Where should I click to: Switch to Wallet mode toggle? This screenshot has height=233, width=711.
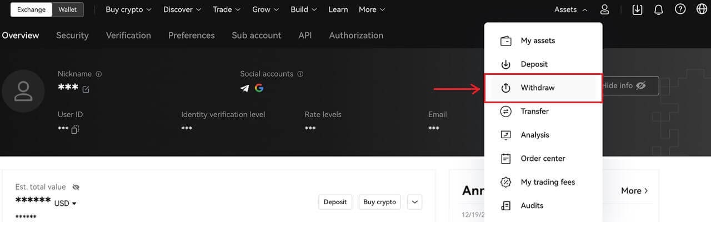(68, 9)
